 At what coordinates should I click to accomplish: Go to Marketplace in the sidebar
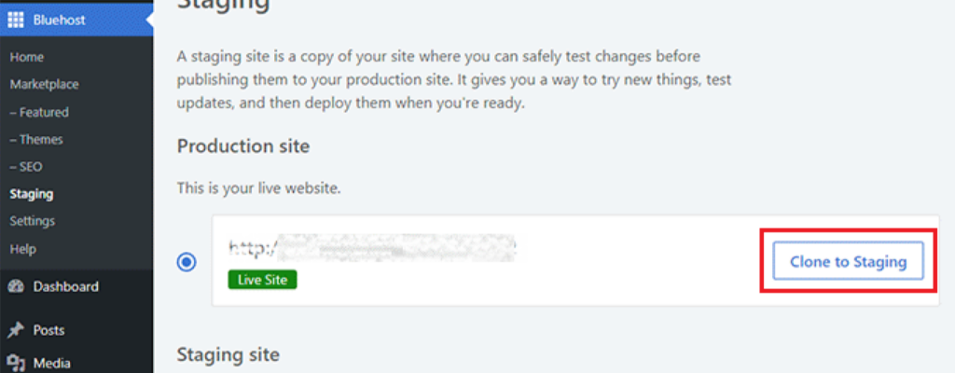(x=44, y=85)
